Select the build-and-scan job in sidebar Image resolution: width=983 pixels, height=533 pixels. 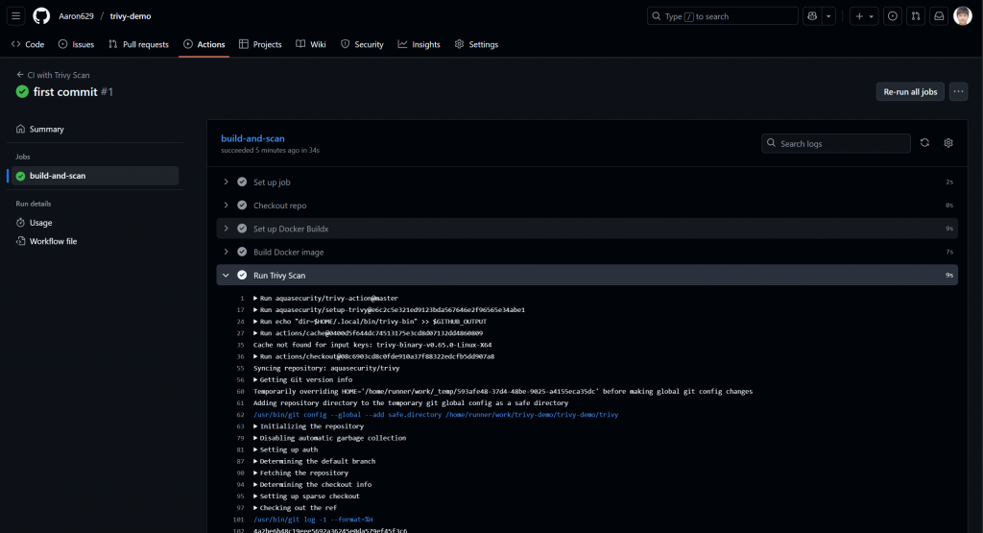(95, 176)
